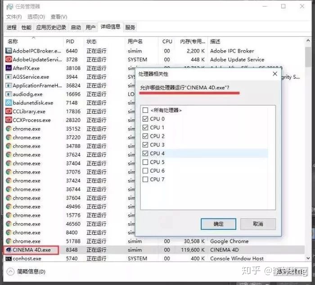Viewport: 315px width, 285px height.
Task: Click the process list scroll down arrow
Action: (x=308, y=258)
